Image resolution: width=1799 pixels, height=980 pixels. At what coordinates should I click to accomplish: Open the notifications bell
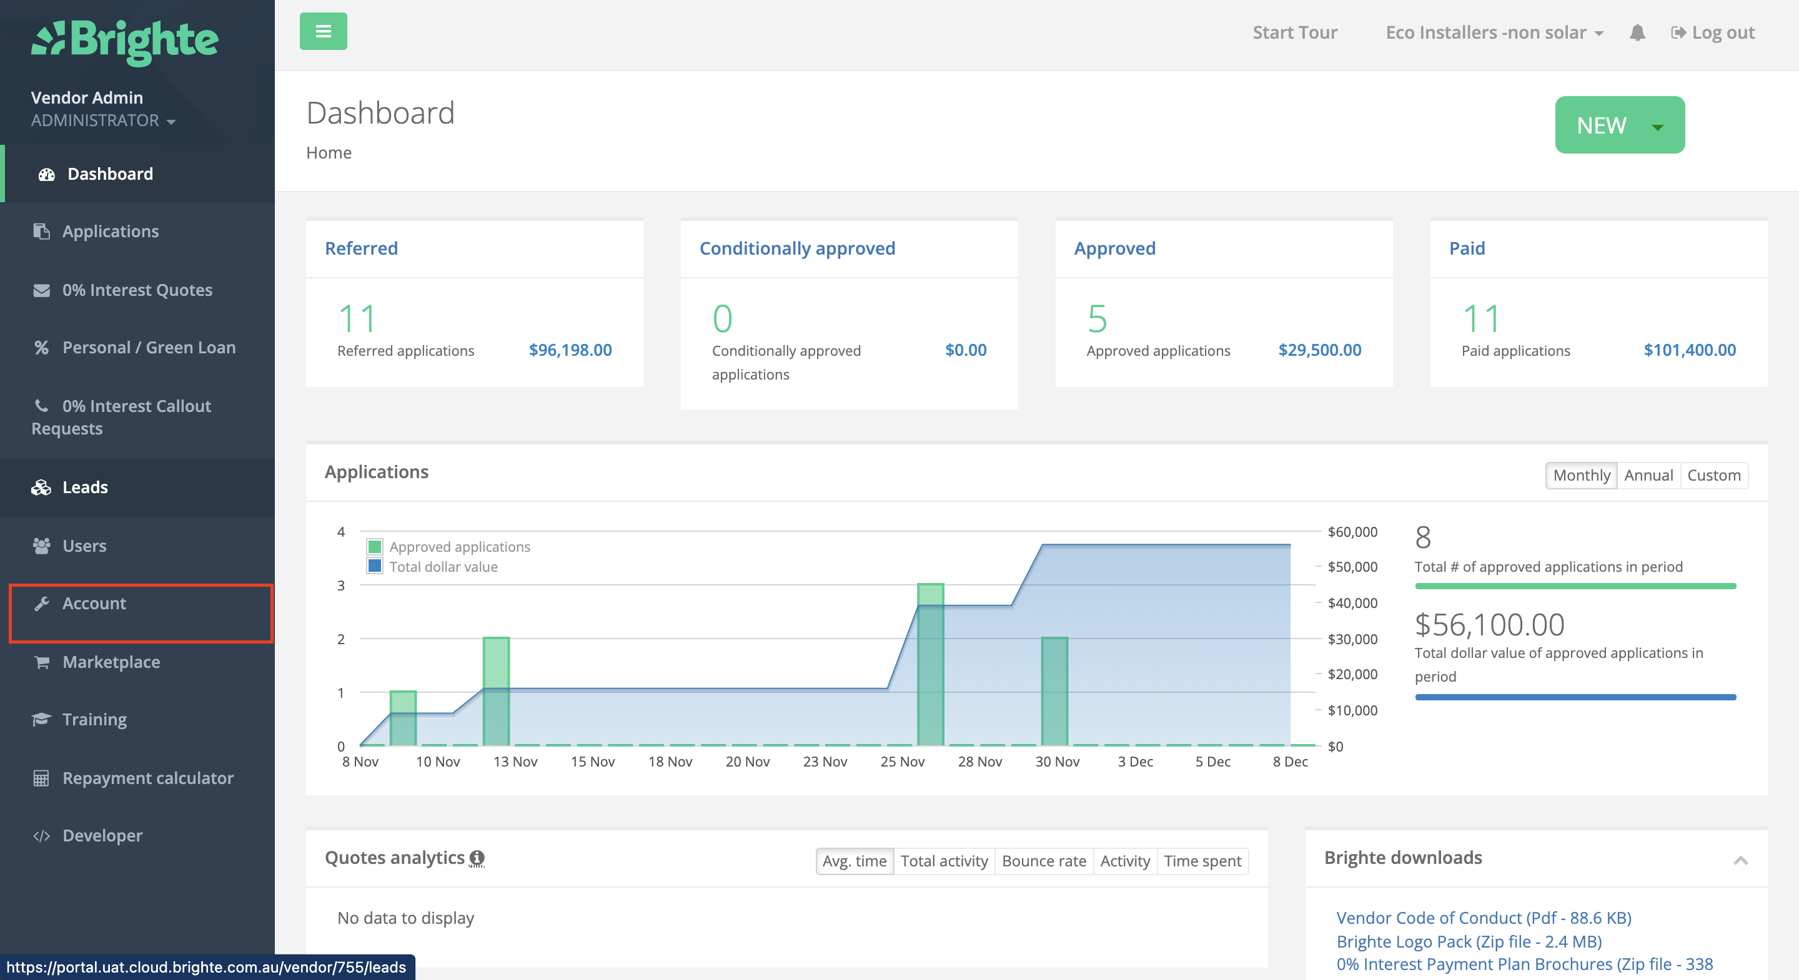(x=1637, y=33)
